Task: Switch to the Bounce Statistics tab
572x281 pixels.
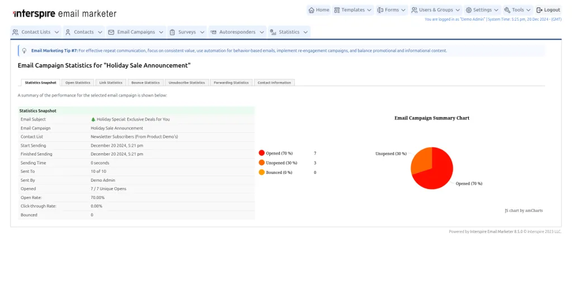Action: (146, 83)
